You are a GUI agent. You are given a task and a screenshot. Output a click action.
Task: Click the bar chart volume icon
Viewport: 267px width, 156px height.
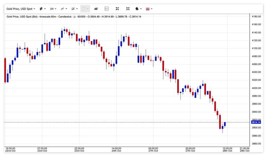pyautogui.click(x=96, y=8)
